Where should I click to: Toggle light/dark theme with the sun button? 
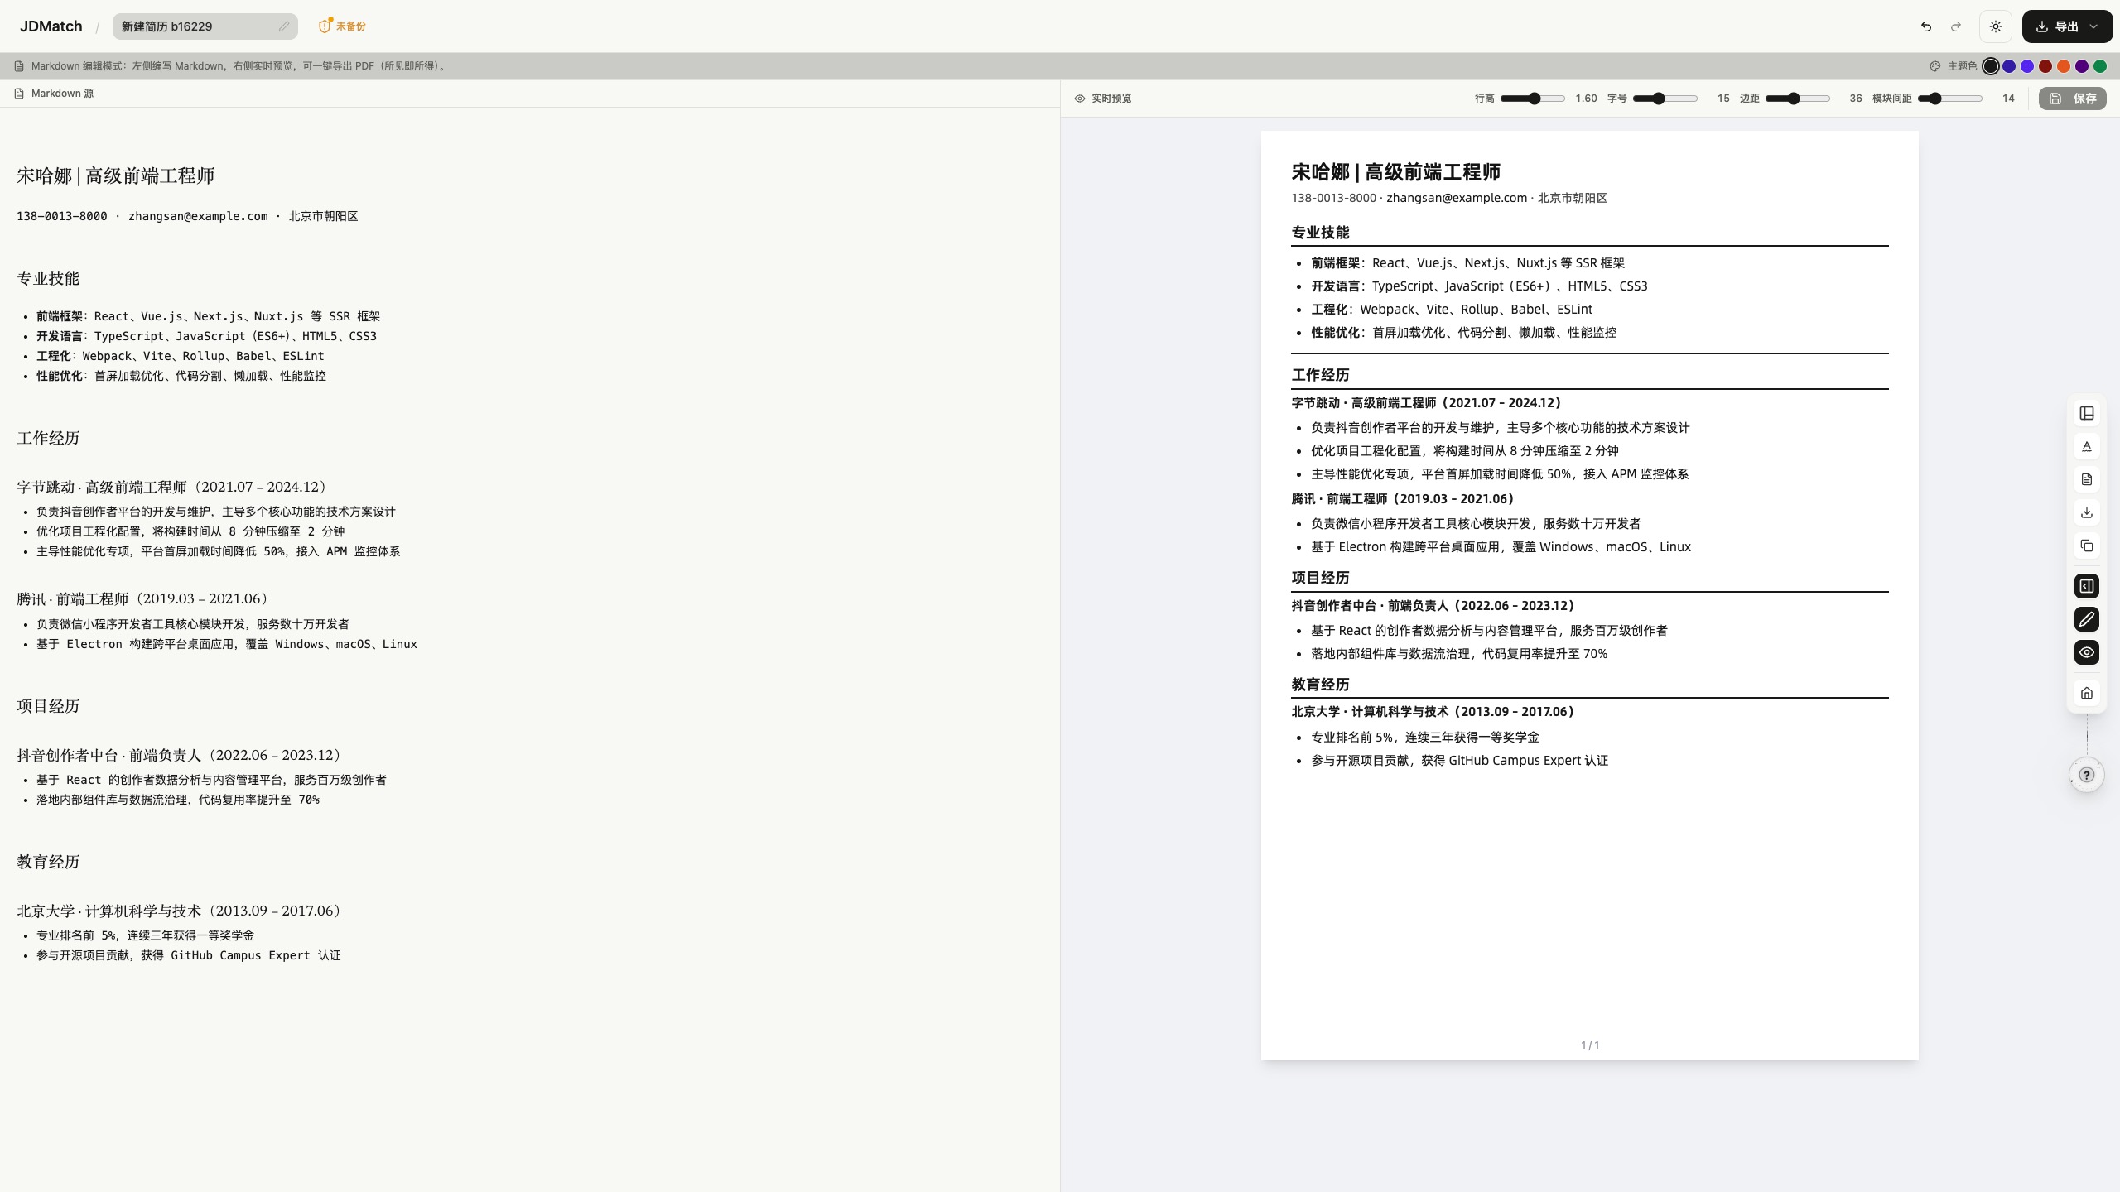(x=1996, y=26)
